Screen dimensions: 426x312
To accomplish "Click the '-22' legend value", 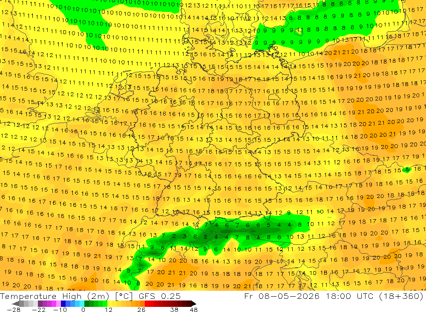I will pyautogui.click(x=39, y=310).
